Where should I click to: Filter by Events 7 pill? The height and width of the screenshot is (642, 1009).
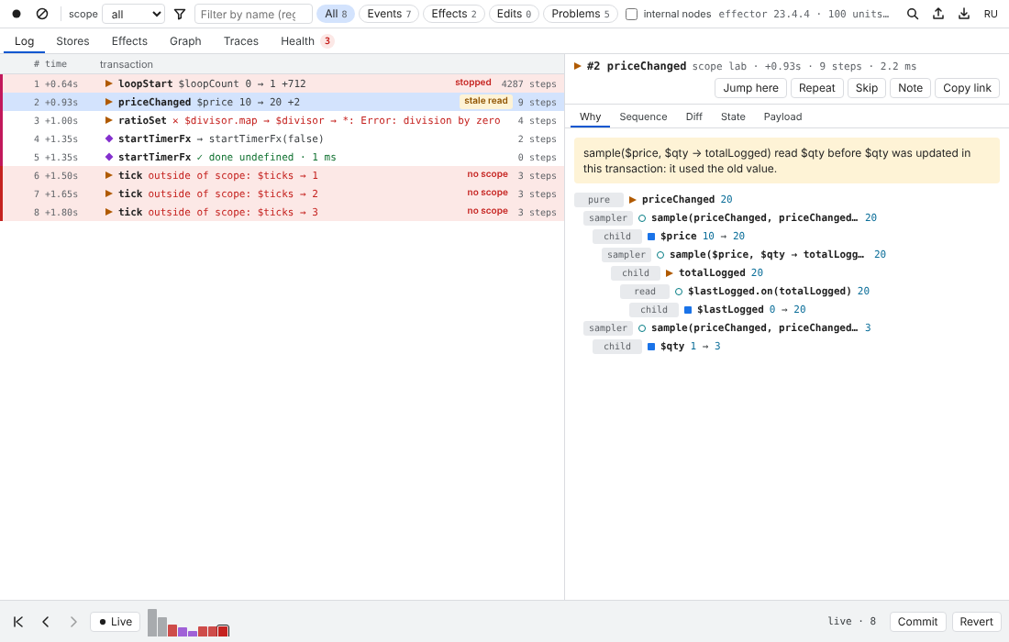click(x=389, y=14)
